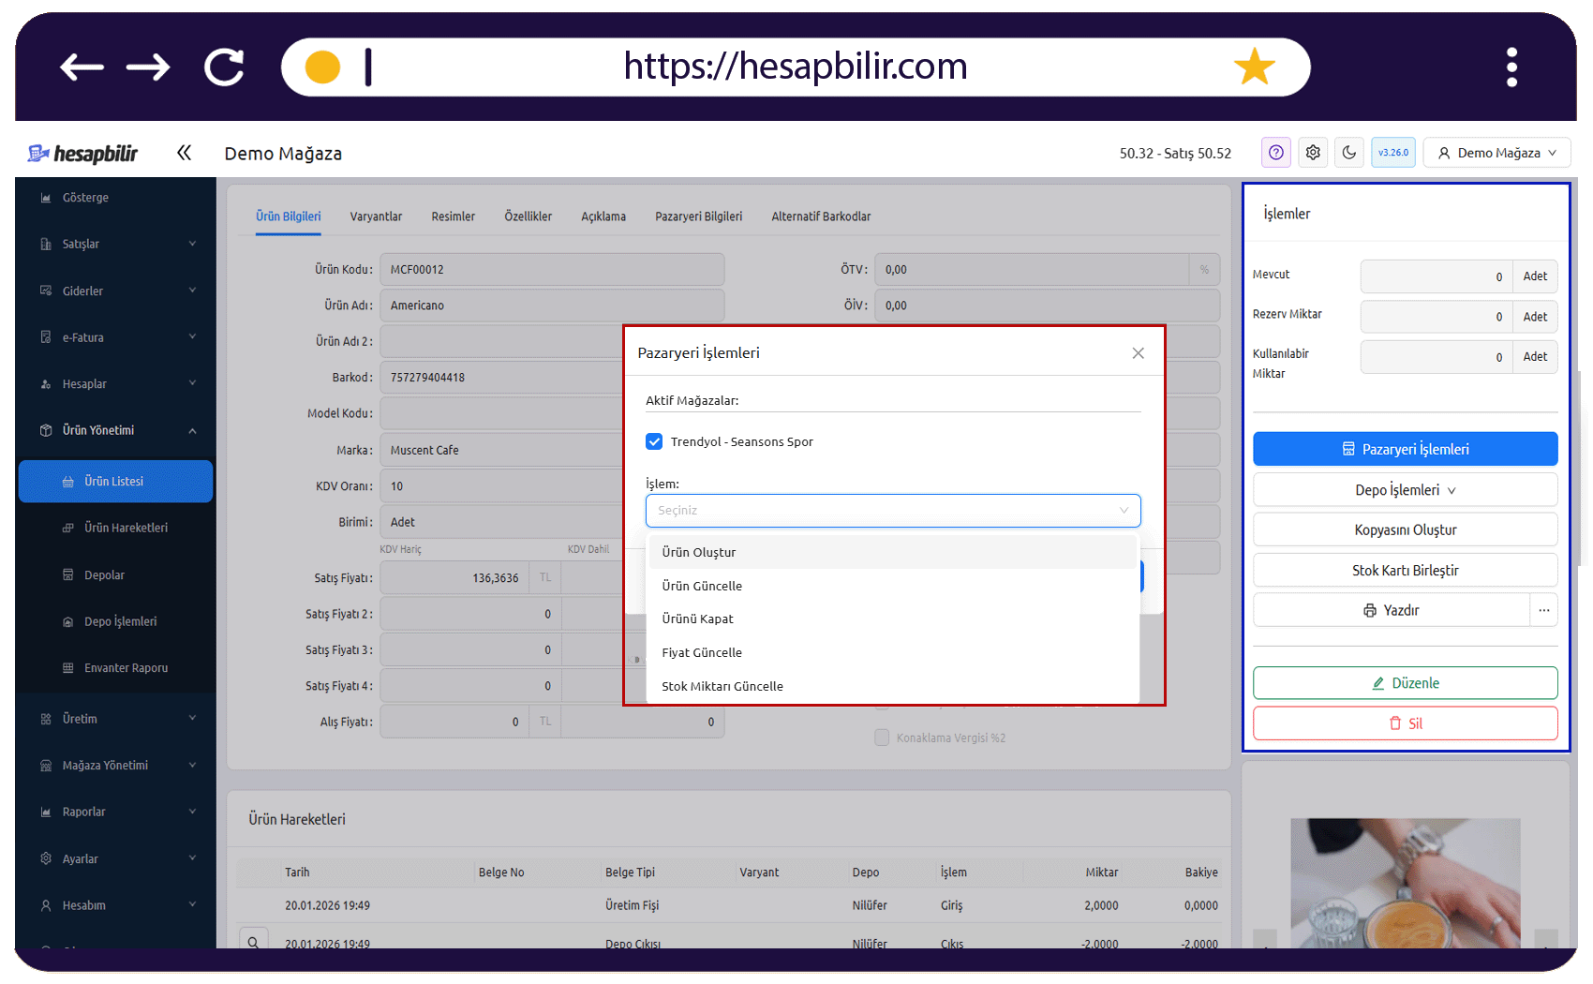Click the browser back arrow
Image resolution: width=1593 pixels, height=984 pixels.
(x=82, y=67)
